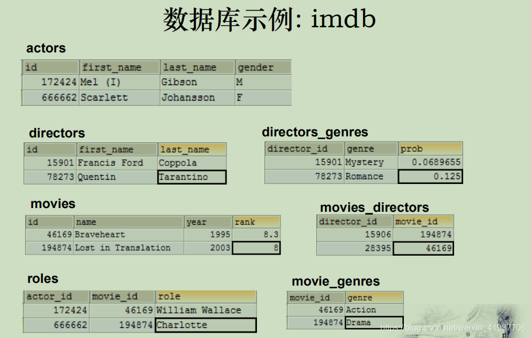
Task: Select 15901 in the directors table
Action: click(x=50, y=163)
